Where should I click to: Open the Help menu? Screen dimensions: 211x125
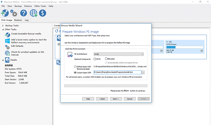click(x=51, y=6)
